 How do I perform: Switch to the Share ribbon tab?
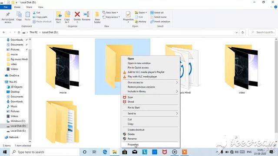[29, 7]
